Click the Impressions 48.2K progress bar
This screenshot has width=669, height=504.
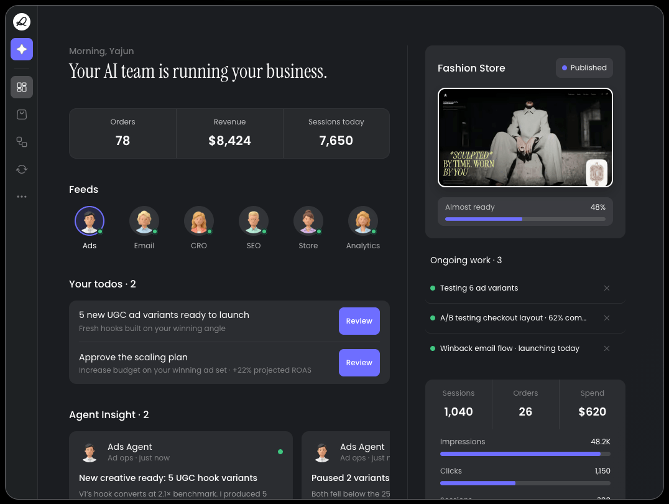pos(525,454)
